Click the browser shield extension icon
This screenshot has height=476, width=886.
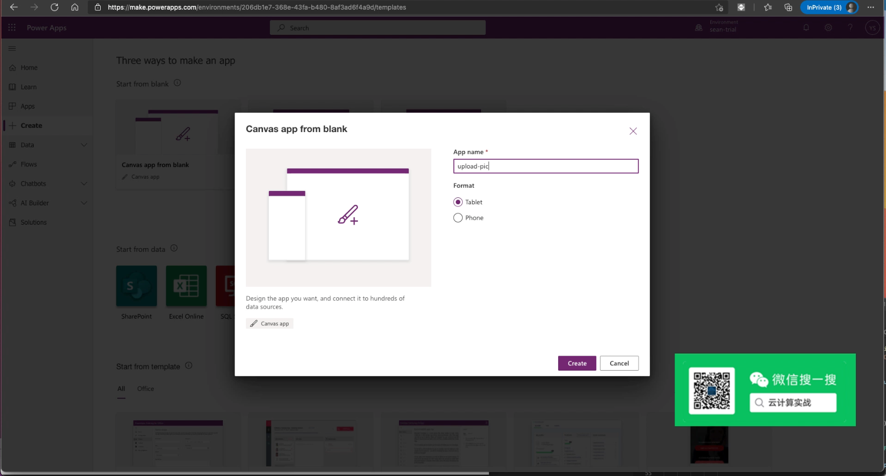pyautogui.click(x=741, y=7)
